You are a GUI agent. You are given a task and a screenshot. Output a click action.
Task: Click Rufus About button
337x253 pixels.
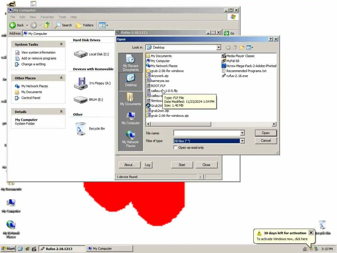[x=130, y=165]
